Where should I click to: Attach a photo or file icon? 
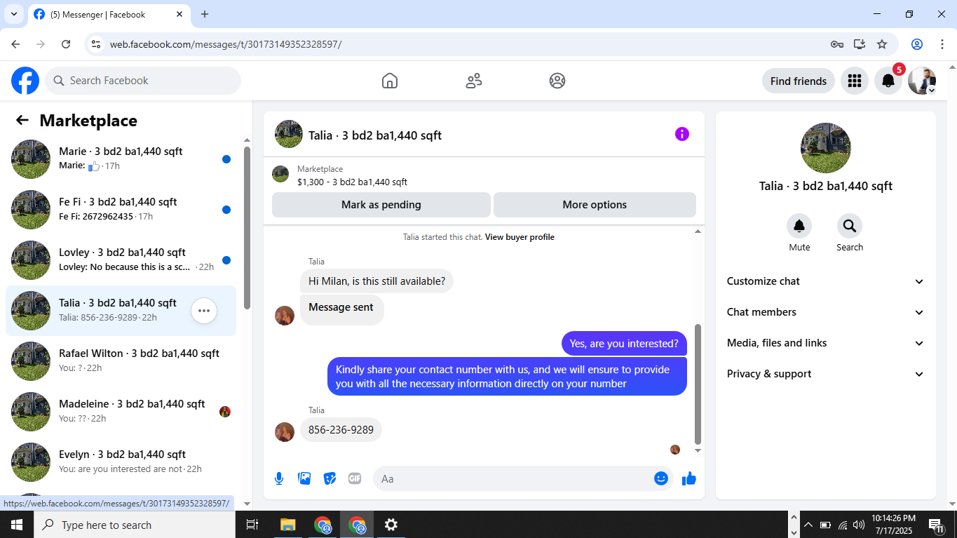click(304, 478)
